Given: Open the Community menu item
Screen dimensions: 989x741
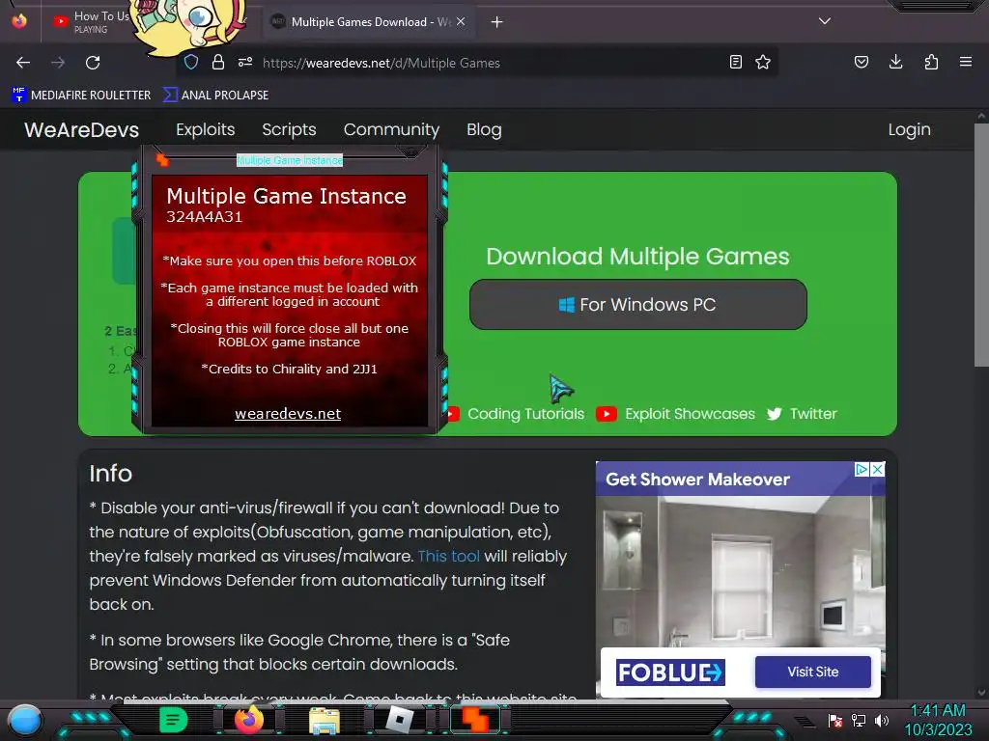Looking at the screenshot, I should [x=392, y=130].
